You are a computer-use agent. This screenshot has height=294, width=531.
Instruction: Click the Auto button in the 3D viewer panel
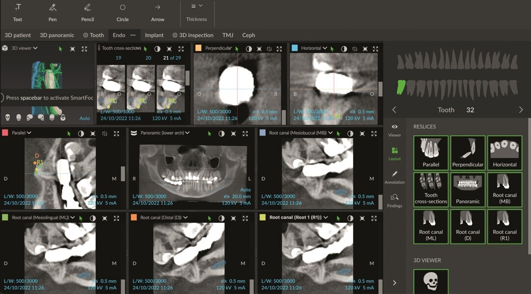click(x=84, y=118)
